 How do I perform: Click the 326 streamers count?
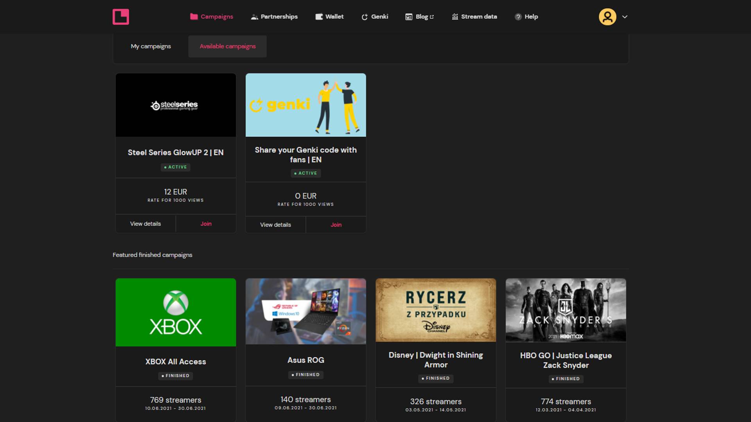tap(436, 402)
